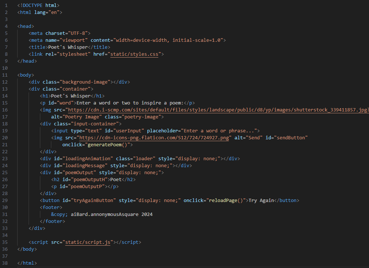
Task: Open the static/script.js source link
Action: coord(88,242)
